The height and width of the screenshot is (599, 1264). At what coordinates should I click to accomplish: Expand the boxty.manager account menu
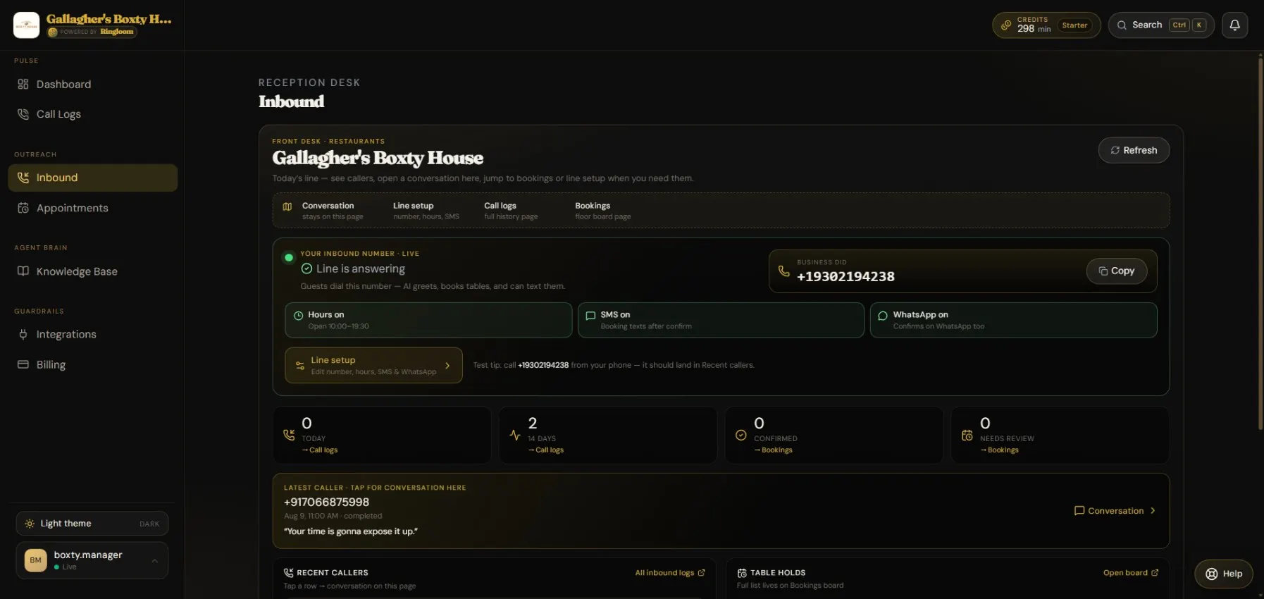tap(92, 560)
